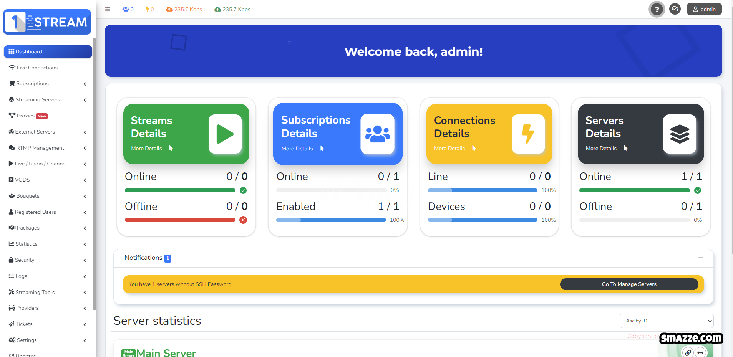Open the admin account button

704,9
